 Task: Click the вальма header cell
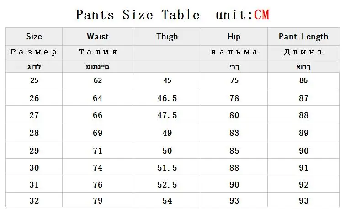point(234,52)
